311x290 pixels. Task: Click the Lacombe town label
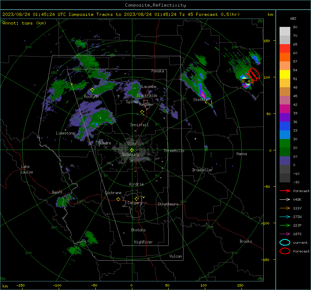149,87
